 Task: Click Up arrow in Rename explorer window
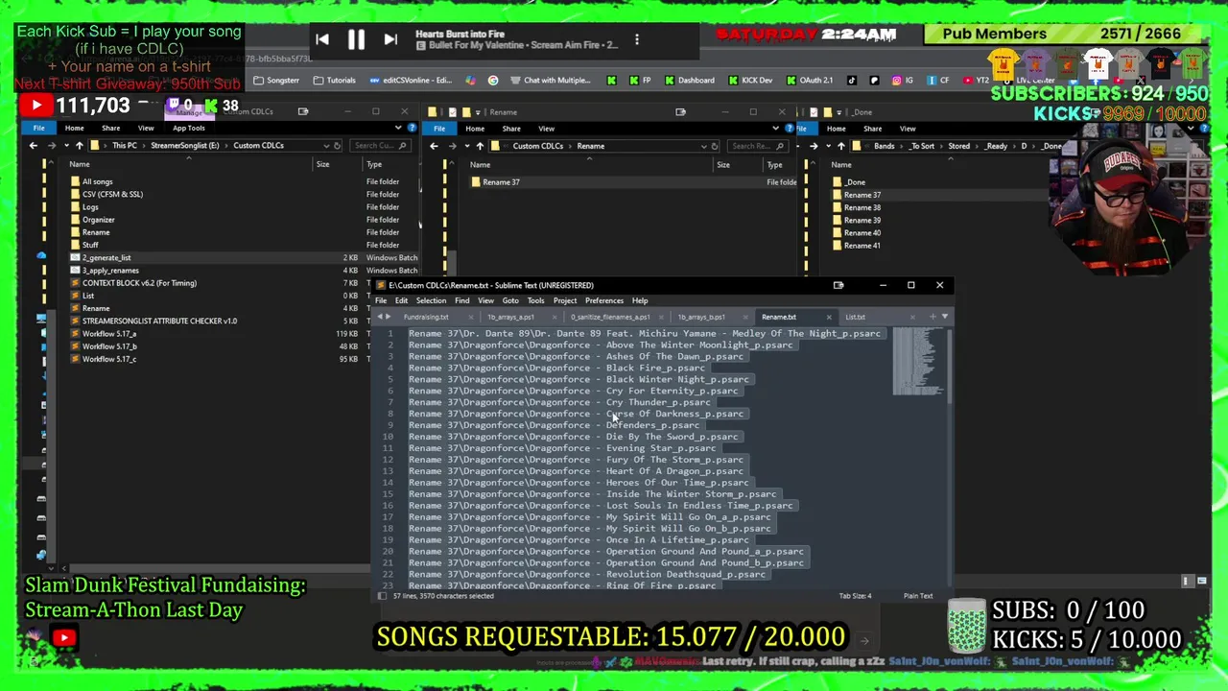pyautogui.click(x=481, y=146)
